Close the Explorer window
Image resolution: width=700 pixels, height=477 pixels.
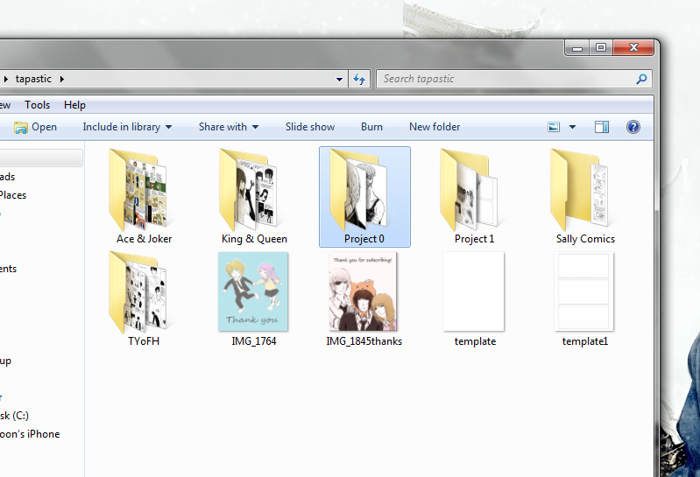[633, 47]
